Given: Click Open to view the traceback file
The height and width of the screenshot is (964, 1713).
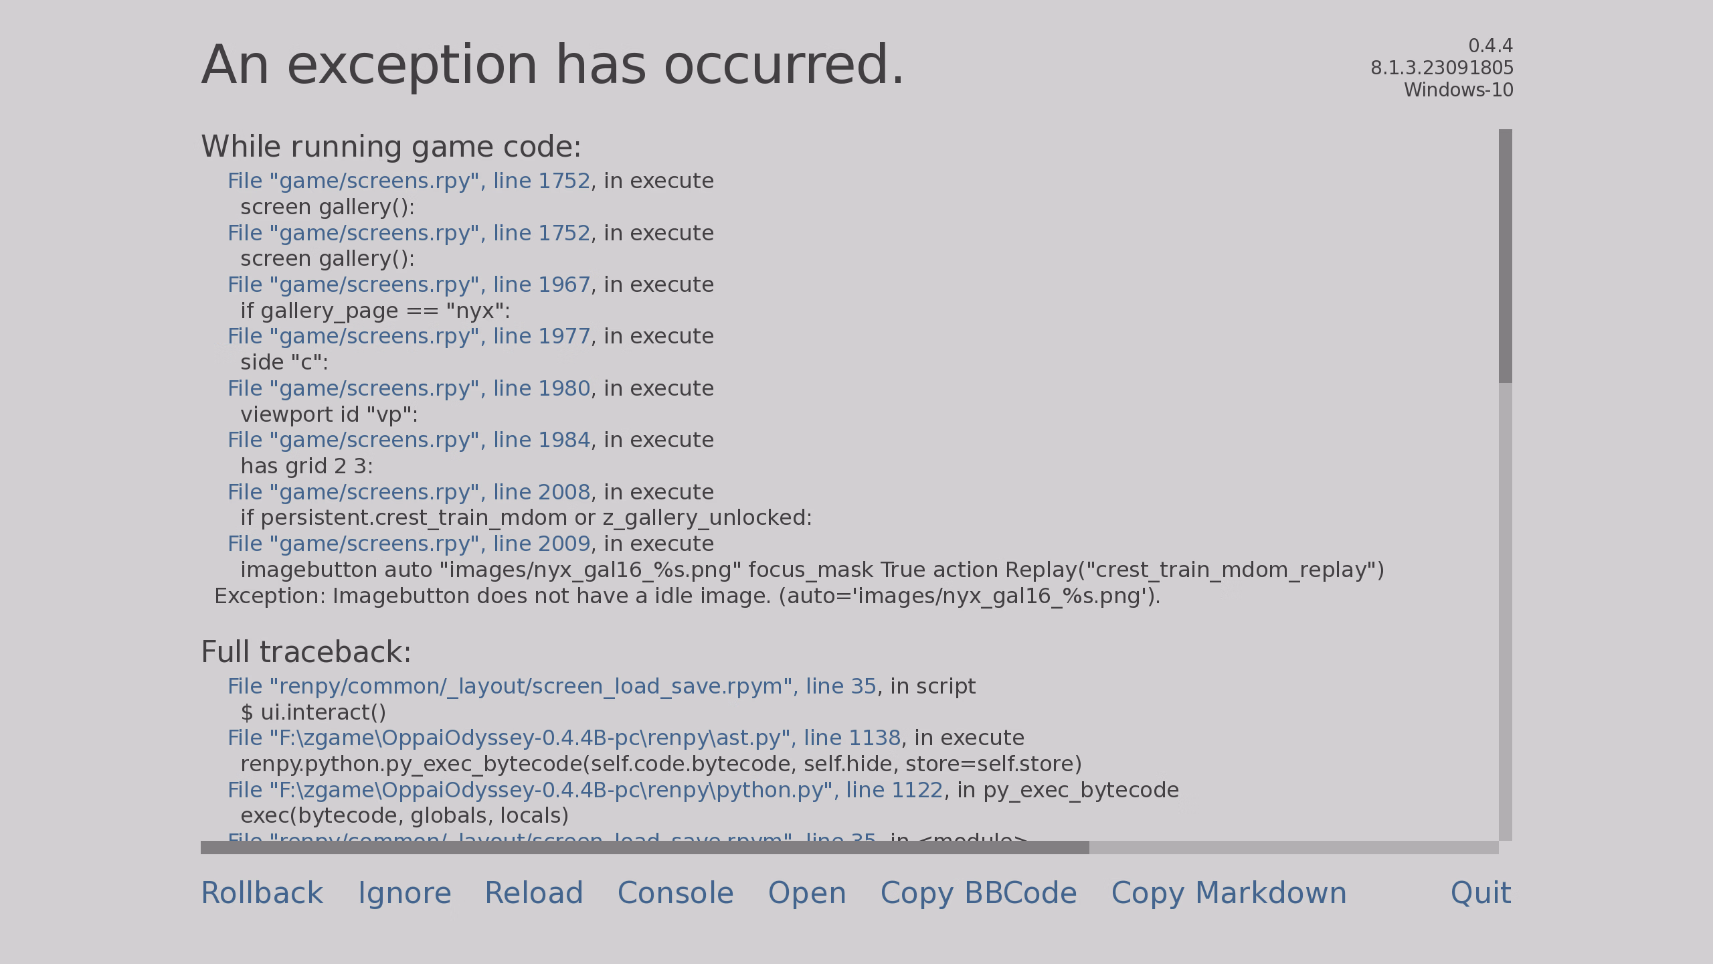Looking at the screenshot, I should click(807, 893).
